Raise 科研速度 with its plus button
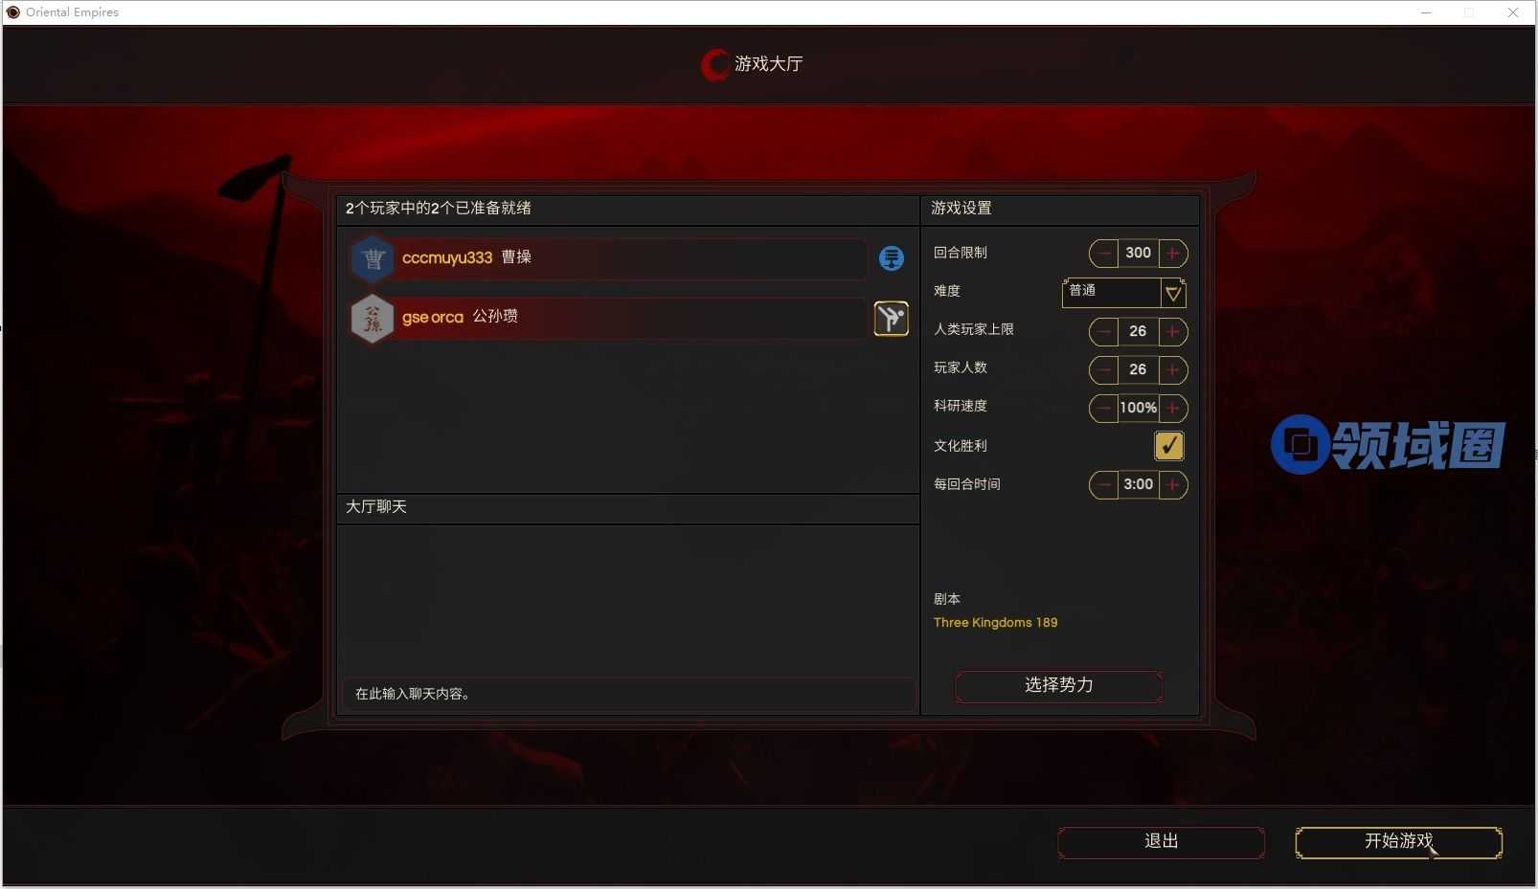 1173,409
